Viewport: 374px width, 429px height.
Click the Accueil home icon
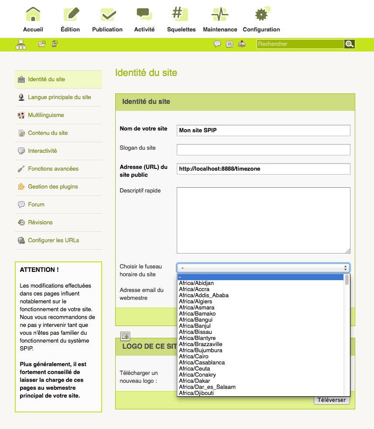(33, 15)
